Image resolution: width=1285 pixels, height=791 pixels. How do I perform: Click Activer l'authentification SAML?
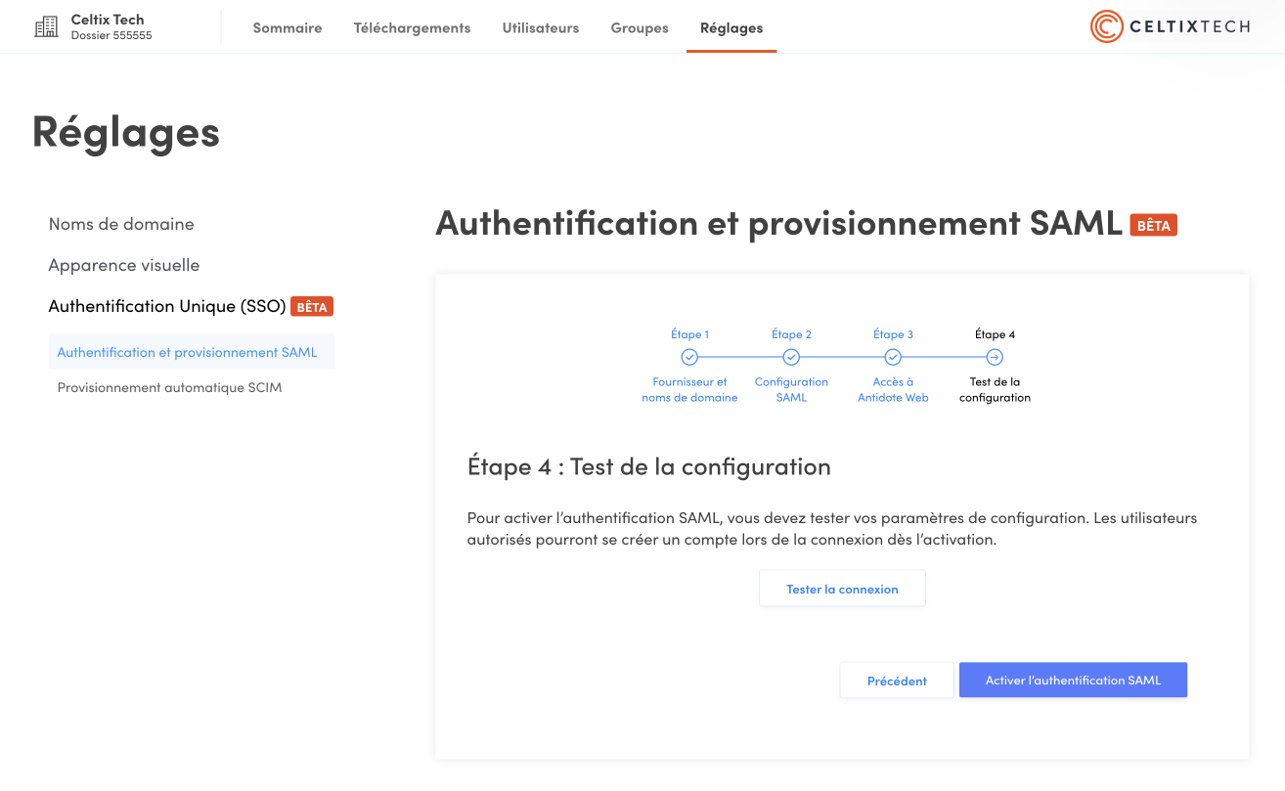(1073, 680)
